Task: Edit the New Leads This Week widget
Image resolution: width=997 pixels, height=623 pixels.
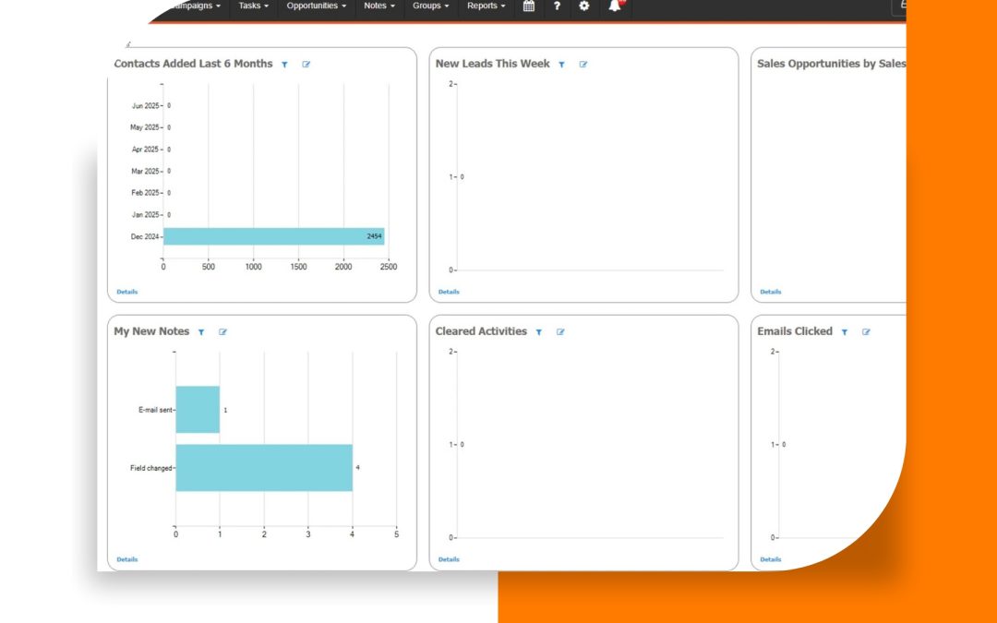Action: 583,65
